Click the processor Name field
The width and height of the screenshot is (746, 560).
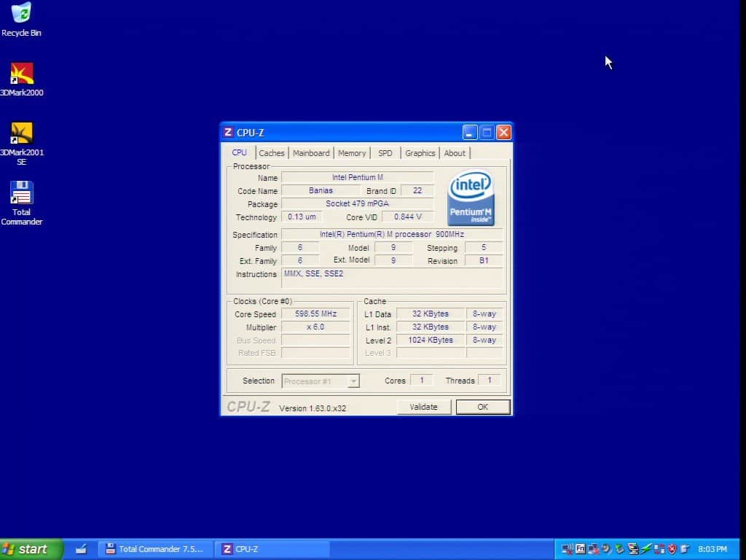point(357,177)
